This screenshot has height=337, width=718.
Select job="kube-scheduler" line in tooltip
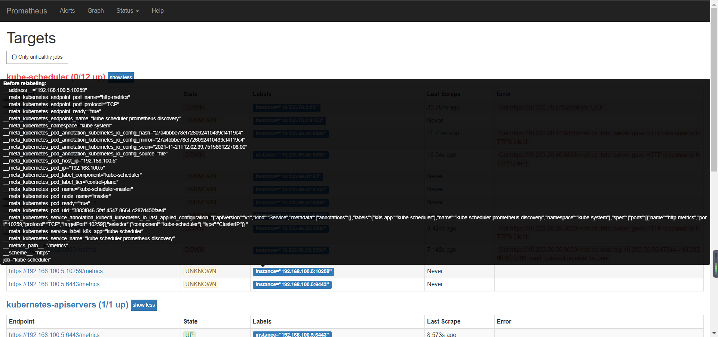27,260
